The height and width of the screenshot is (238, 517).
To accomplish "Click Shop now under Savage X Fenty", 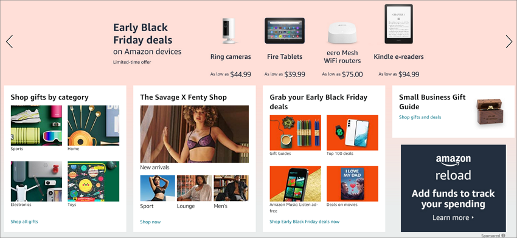I will [x=150, y=222].
